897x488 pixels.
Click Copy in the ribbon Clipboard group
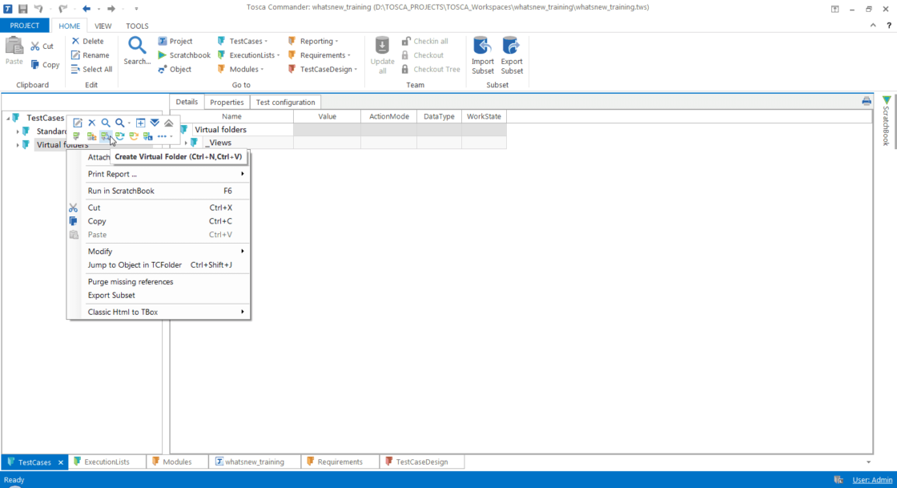coord(45,65)
